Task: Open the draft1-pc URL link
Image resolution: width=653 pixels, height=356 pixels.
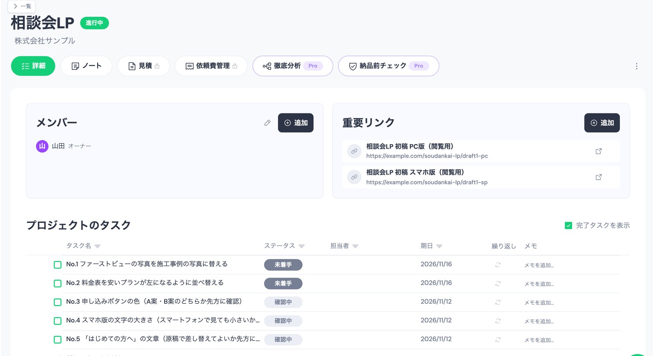Action: point(427,156)
